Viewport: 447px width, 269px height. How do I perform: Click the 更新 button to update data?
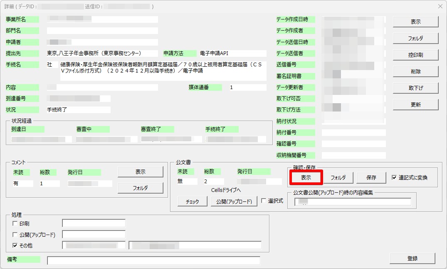coord(415,104)
